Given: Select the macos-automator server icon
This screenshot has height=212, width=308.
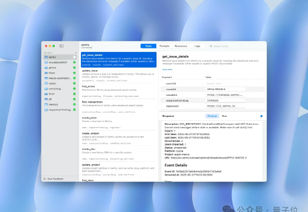Looking at the screenshot, I should click(46, 78).
